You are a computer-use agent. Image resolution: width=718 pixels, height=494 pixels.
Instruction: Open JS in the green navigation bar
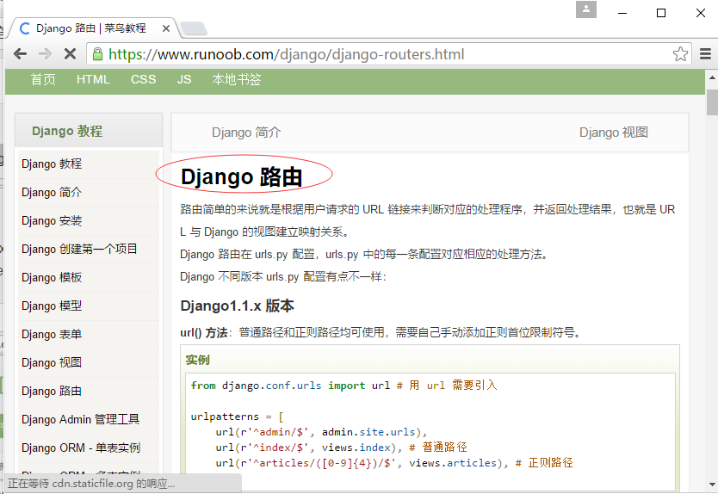click(184, 80)
